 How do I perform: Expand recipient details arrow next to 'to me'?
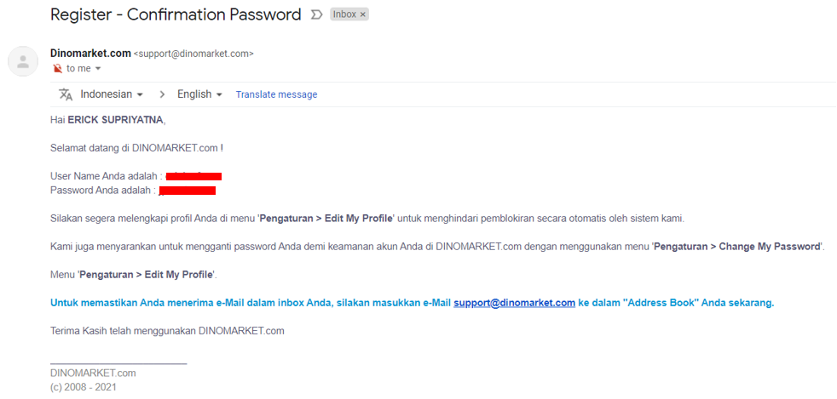98,69
